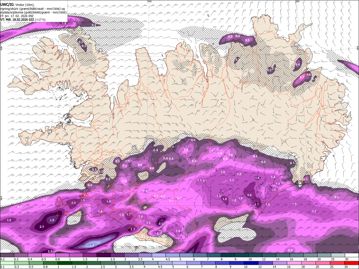Click the white swatch after 30 on snow scale
The image size is (359, 269).
(352, 255)
